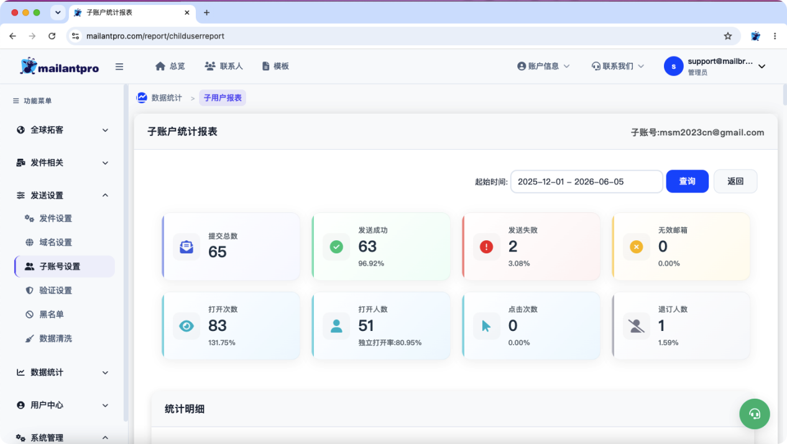Click the 退订人数 crossed-out user icon
This screenshot has height=444, width=787.
tap(637, 326)
